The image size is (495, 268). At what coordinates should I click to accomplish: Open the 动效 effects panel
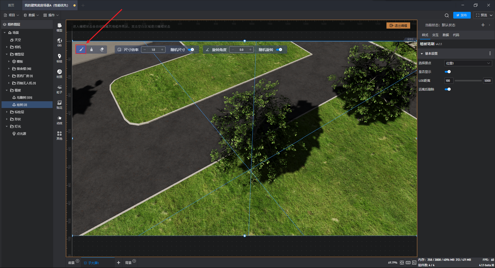pyautogui.click(x=59, y=120)
